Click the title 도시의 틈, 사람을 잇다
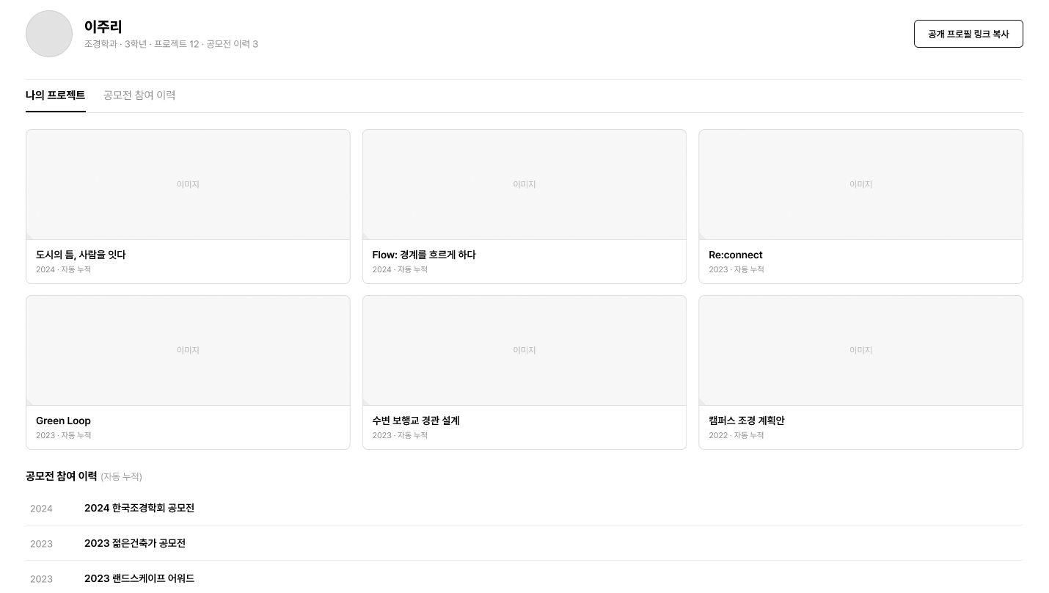1049x593 pixels. click(81, 255)
